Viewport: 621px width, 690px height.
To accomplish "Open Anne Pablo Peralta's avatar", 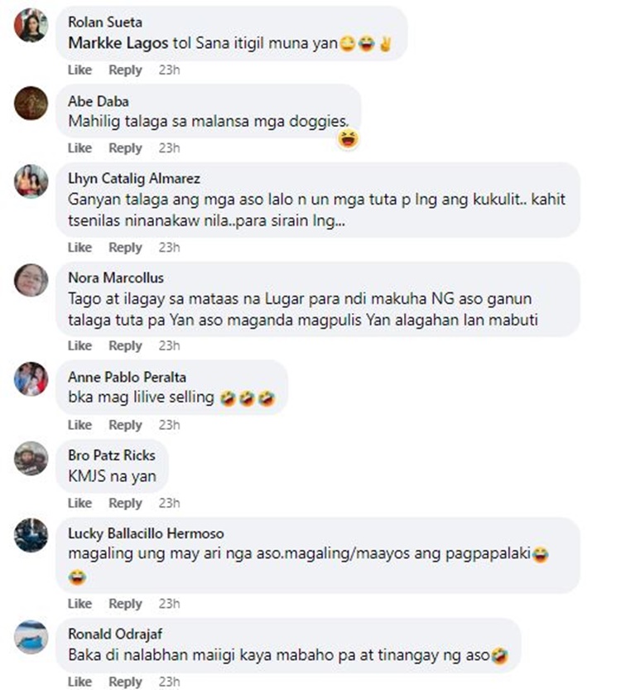I will click(x=31, y=379).
